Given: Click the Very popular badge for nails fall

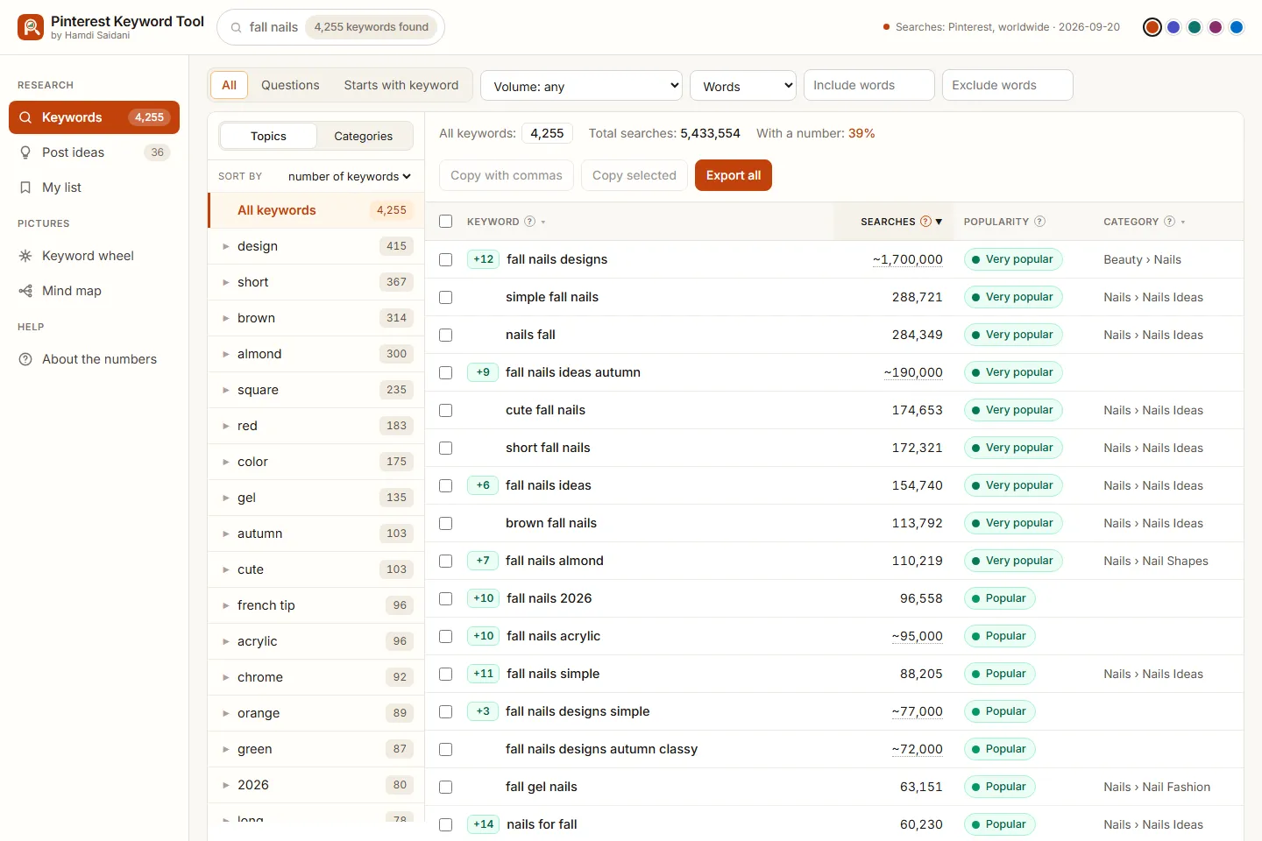Looking at the screenshot, I should coord(1013,335).
